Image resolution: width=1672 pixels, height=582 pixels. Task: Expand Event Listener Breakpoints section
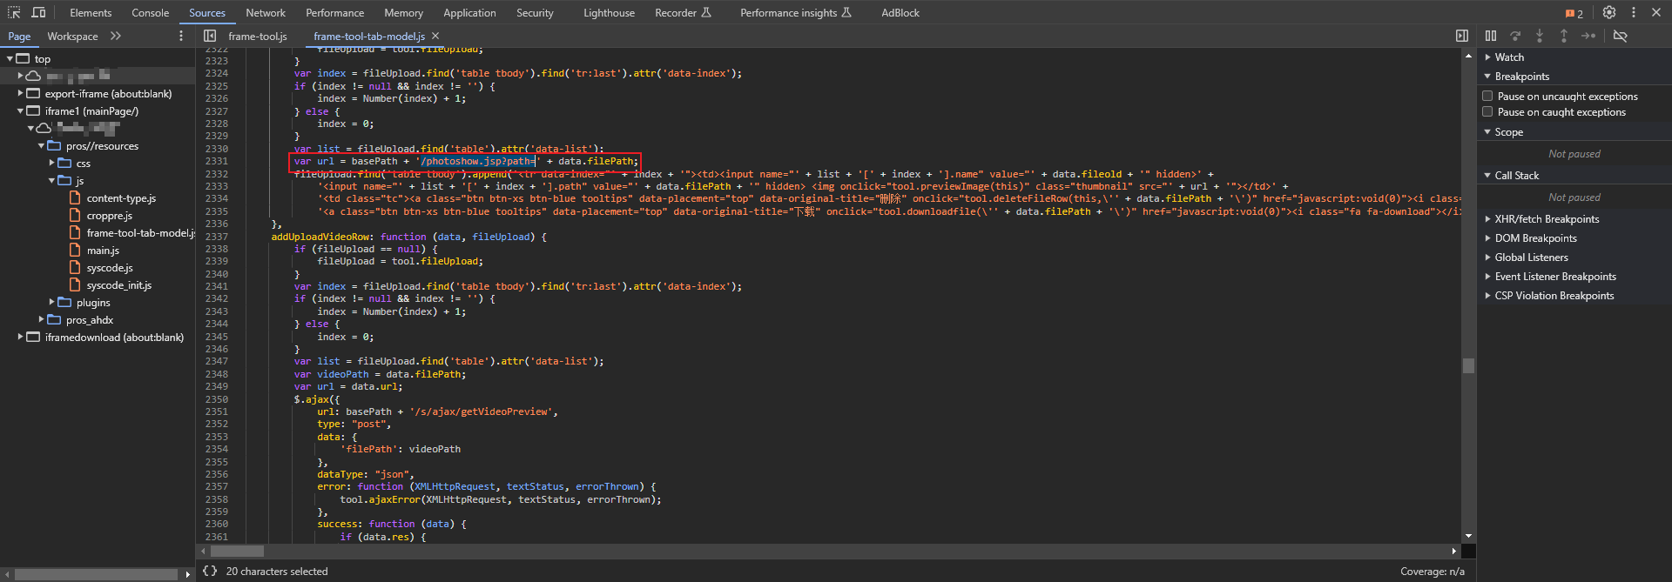(x=1554, y=277)
